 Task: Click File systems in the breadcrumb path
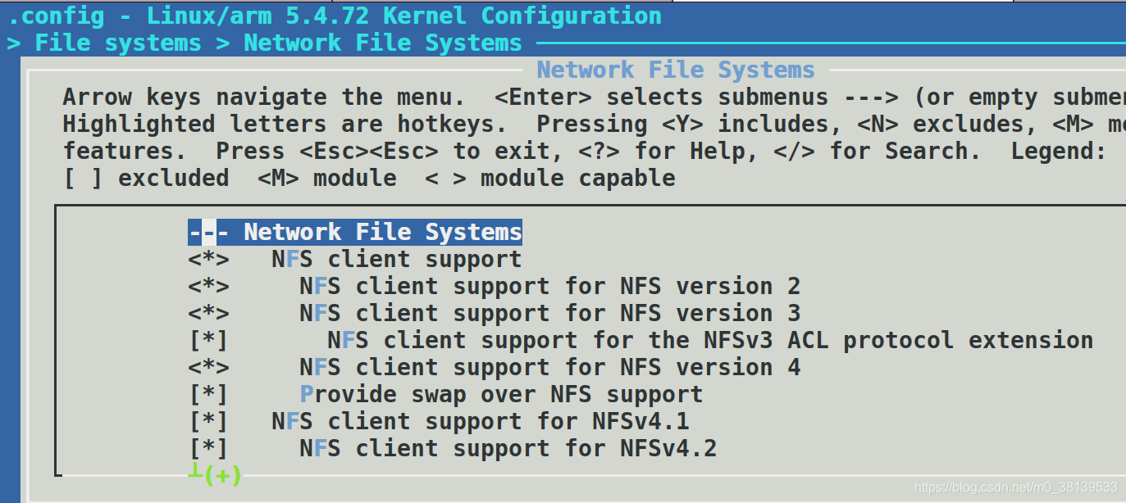[118, 43]
